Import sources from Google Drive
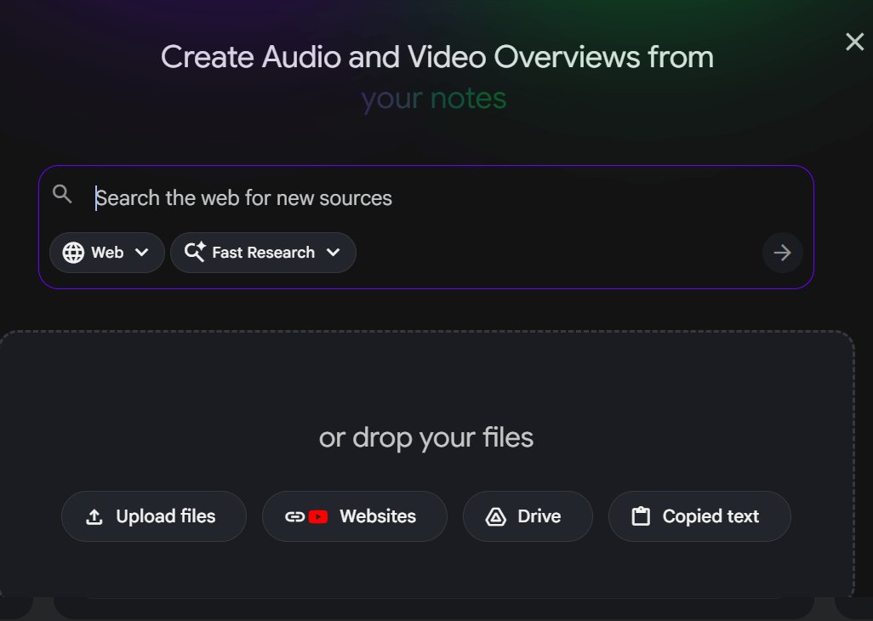873x621 pixels. [x=528, y=516]
